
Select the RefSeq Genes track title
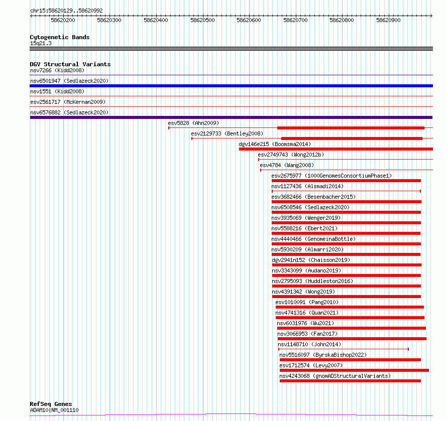click(x=51, y=404)
